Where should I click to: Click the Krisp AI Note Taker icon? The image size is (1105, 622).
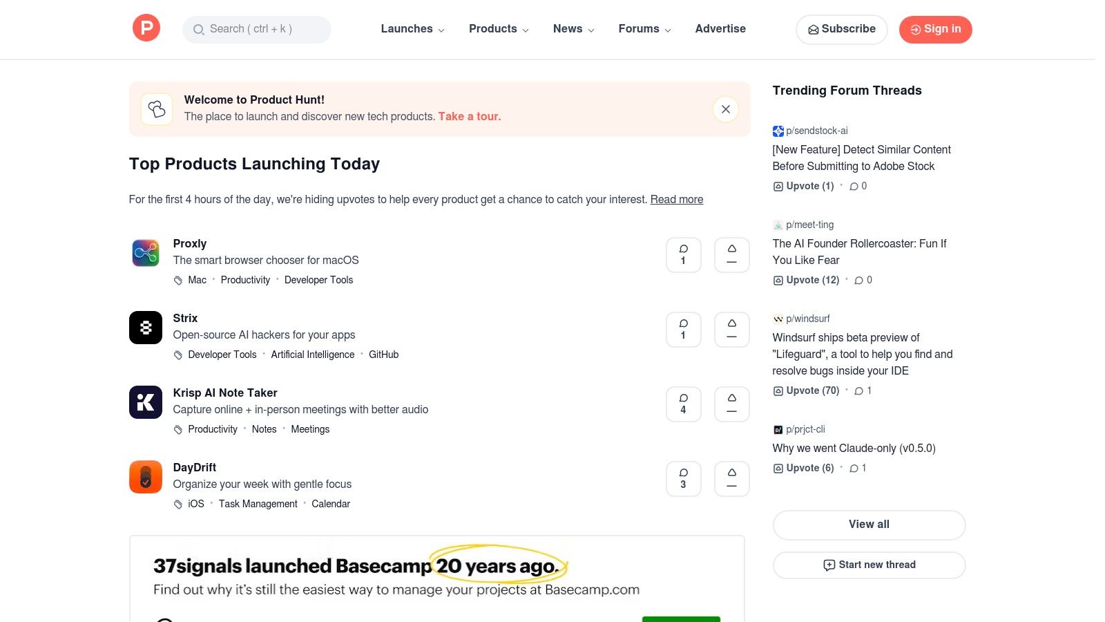[x=146, y=402]
